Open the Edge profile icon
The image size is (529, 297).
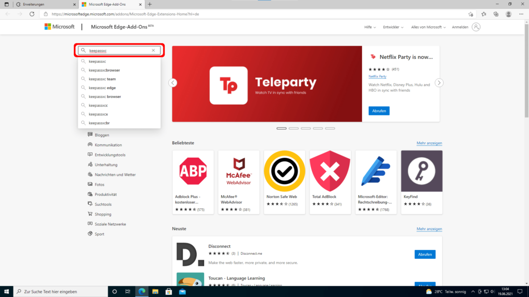[508, 14]
